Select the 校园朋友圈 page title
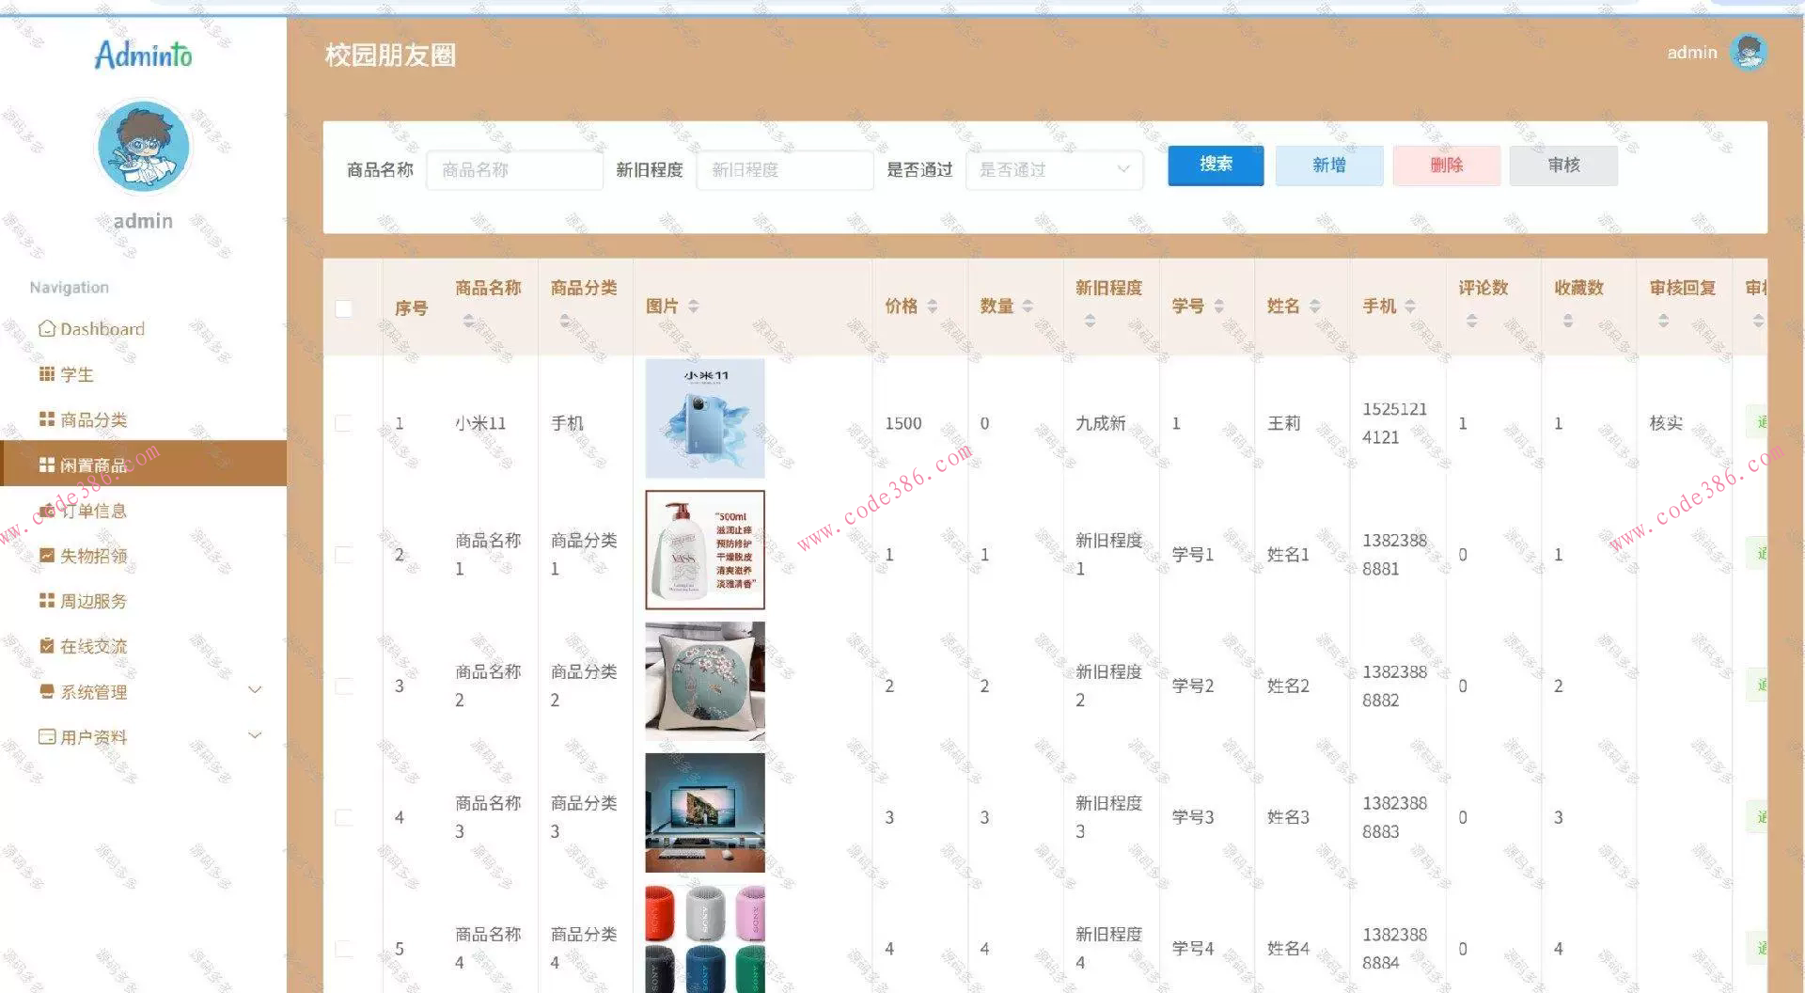Image resolution: width=1805 pixels, height=993 pixels. pos(389,55)
